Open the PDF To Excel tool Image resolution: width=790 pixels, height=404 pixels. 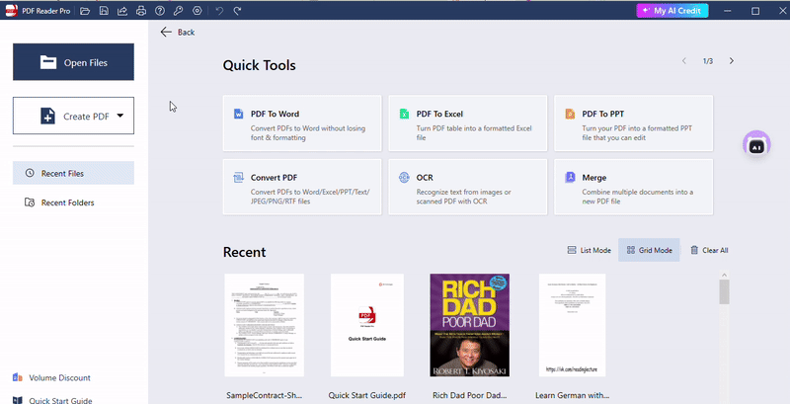(467, 122)
